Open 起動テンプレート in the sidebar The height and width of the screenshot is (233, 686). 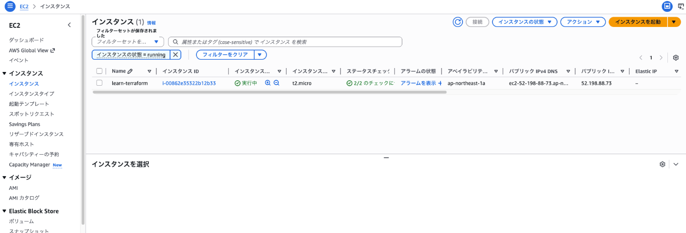(x=29, y=104)
